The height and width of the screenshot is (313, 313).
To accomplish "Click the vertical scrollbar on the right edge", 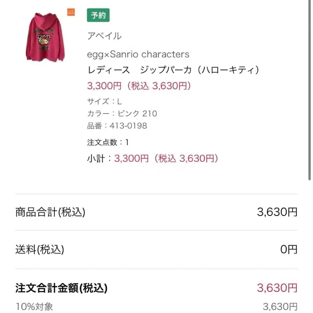I will click(310, 90).
